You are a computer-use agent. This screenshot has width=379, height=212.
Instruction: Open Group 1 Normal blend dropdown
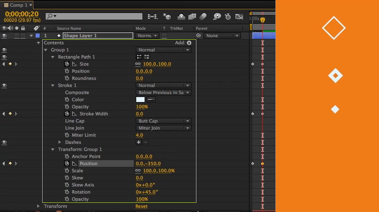[x=163, y=50]
